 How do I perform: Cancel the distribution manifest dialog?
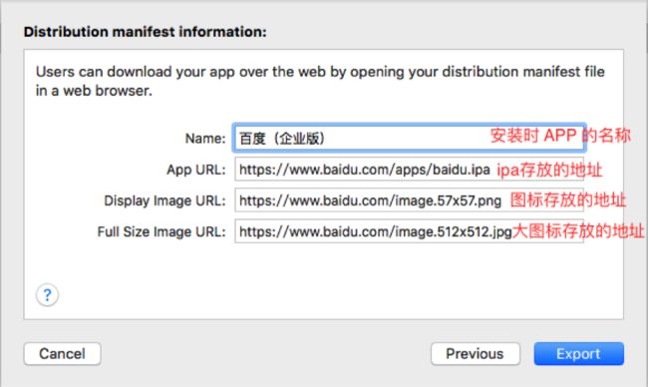(62, 353)
